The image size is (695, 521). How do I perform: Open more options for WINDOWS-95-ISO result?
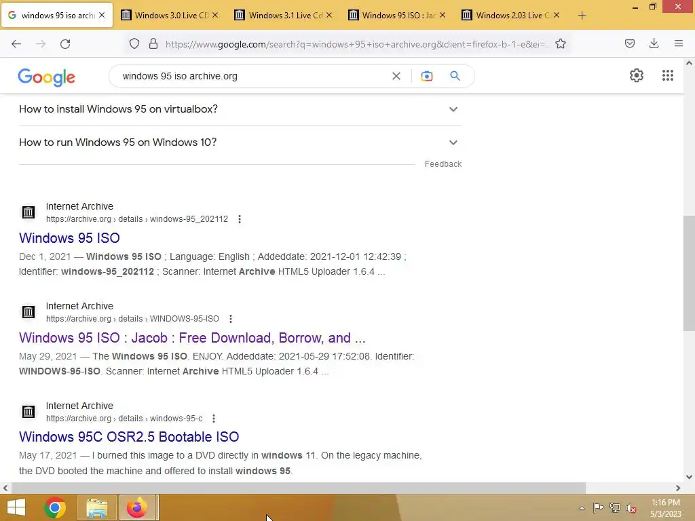click(231, 319)
